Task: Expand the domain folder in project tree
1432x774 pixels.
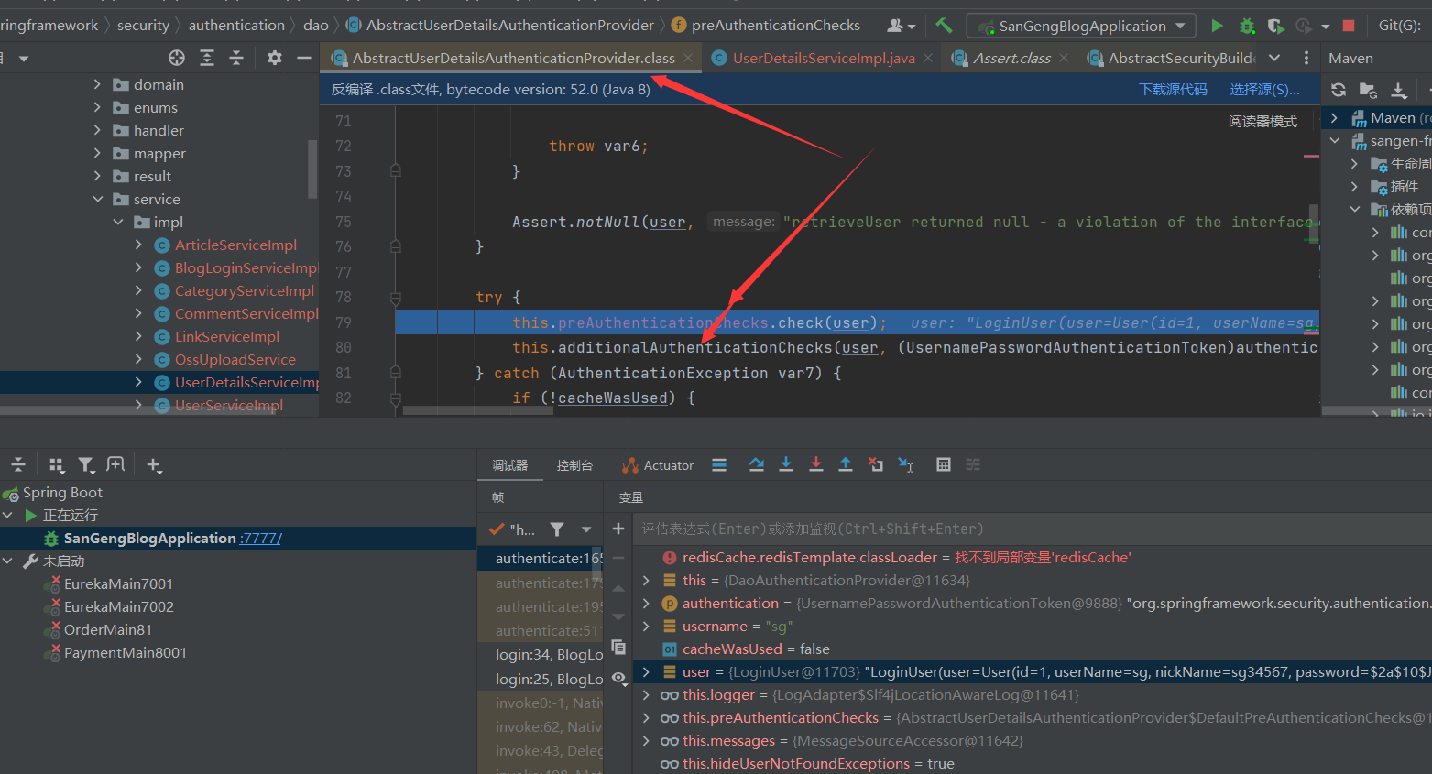Action: tap(98, 84)
